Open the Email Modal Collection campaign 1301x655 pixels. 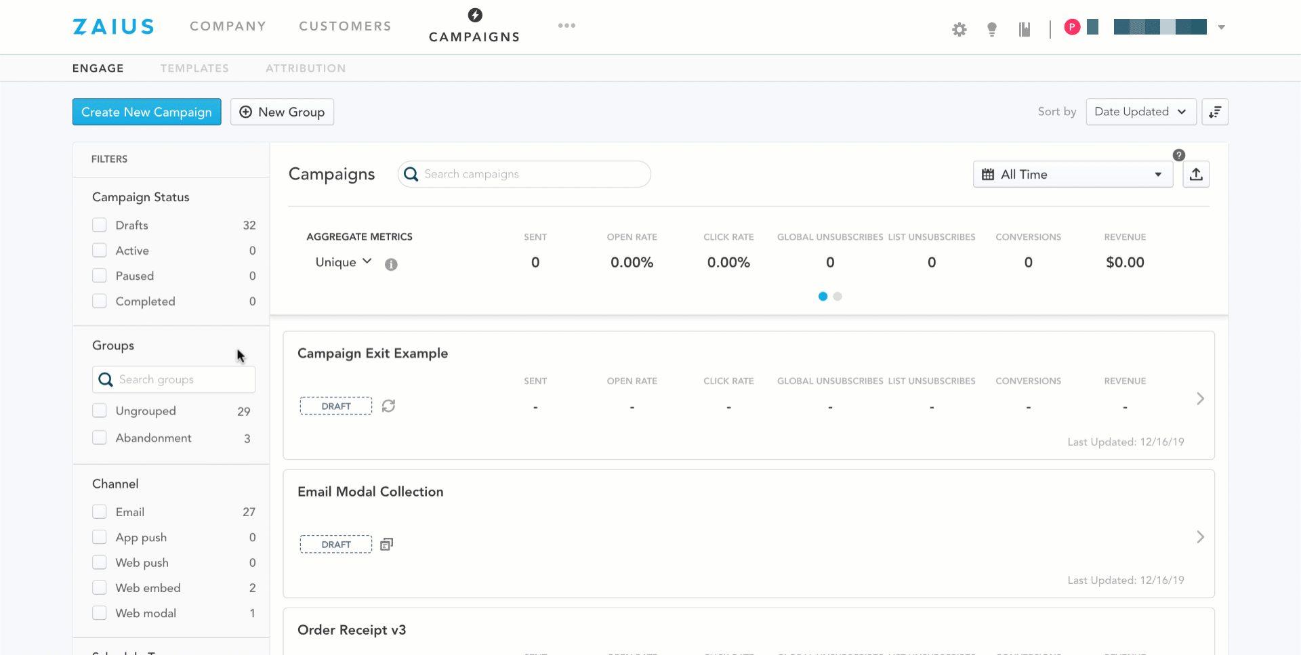371,492
